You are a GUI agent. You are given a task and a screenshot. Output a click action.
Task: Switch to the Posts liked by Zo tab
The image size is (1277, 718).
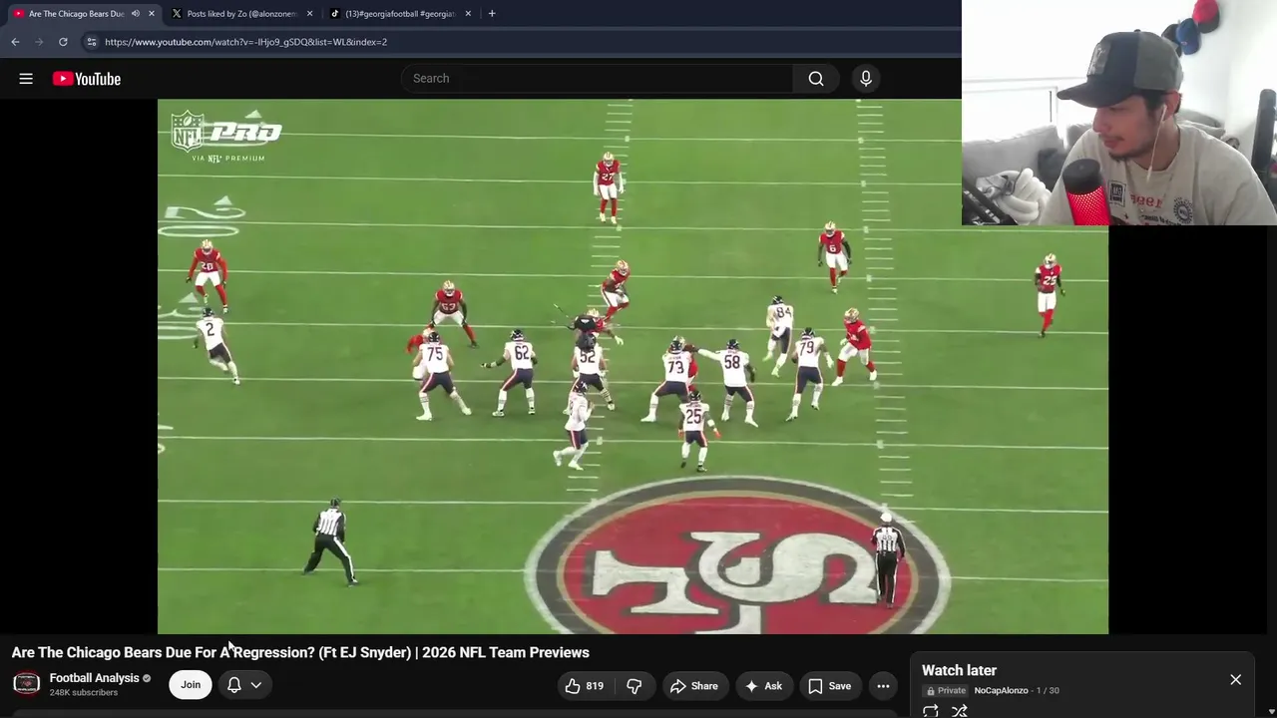click(x=241, y=14)
